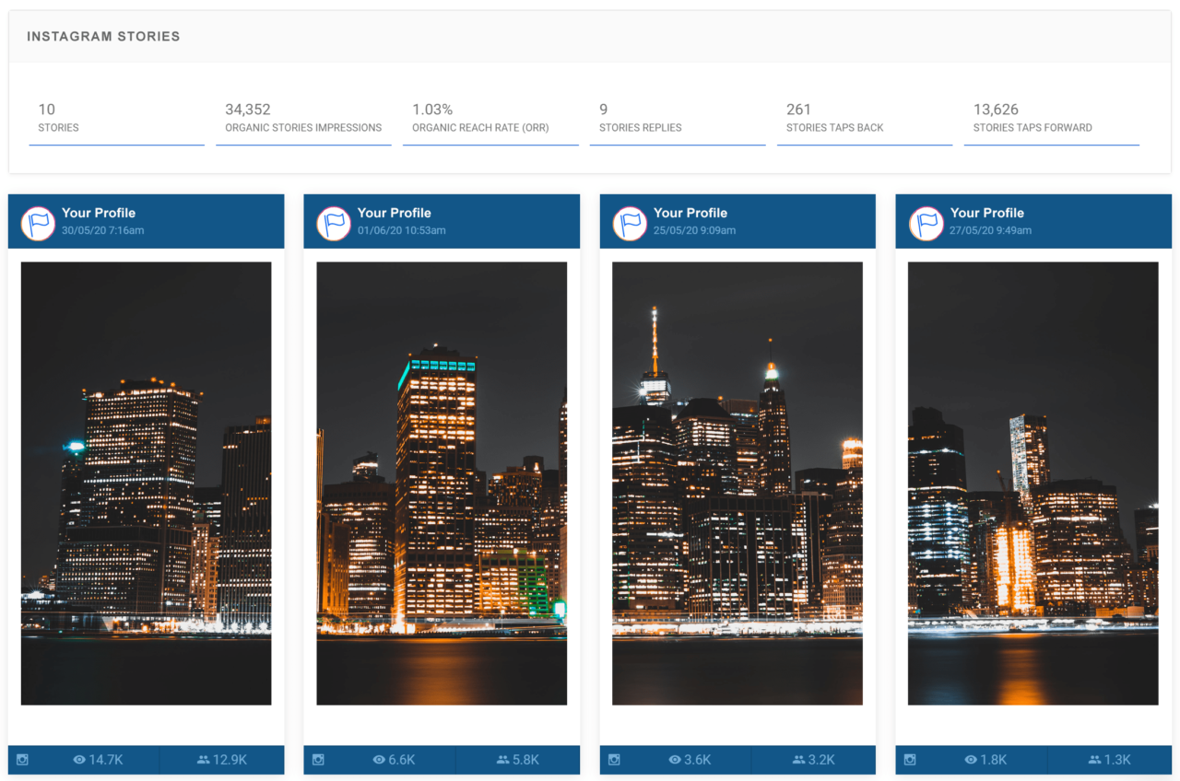Select the "1.03% Organic Reach Rate" metric
1180x781 pixels.
click(x=491, y=117)
